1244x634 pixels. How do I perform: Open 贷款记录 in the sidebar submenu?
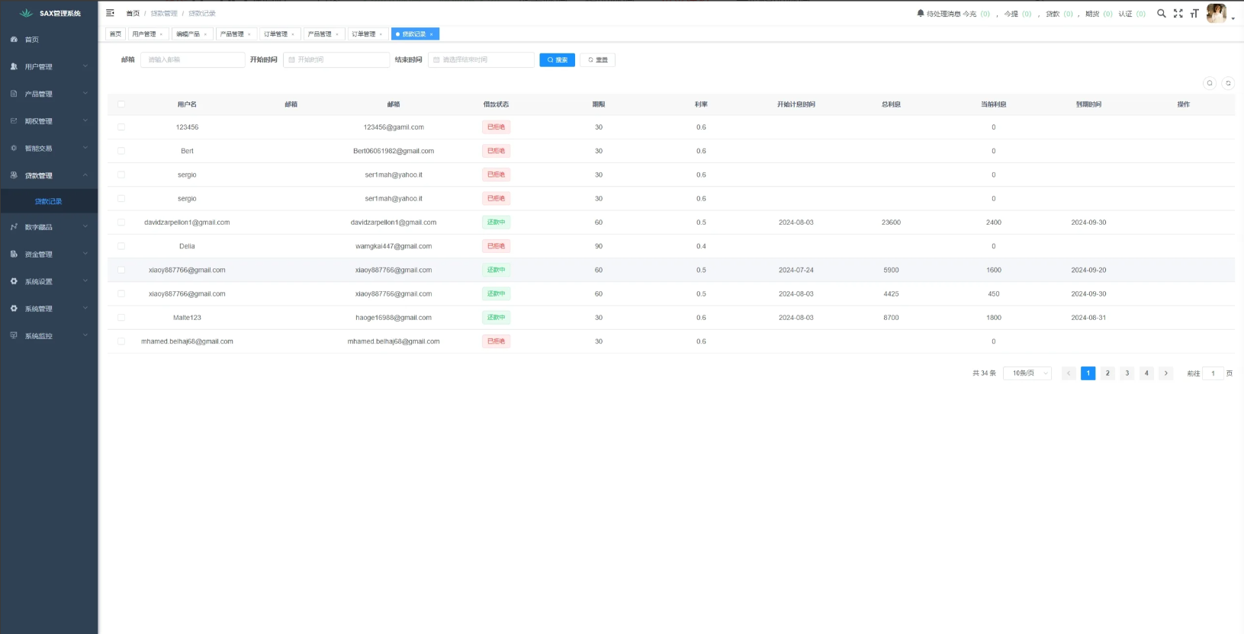48,201
